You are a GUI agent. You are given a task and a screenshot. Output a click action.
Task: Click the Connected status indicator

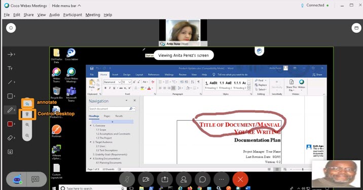(315, 6)
